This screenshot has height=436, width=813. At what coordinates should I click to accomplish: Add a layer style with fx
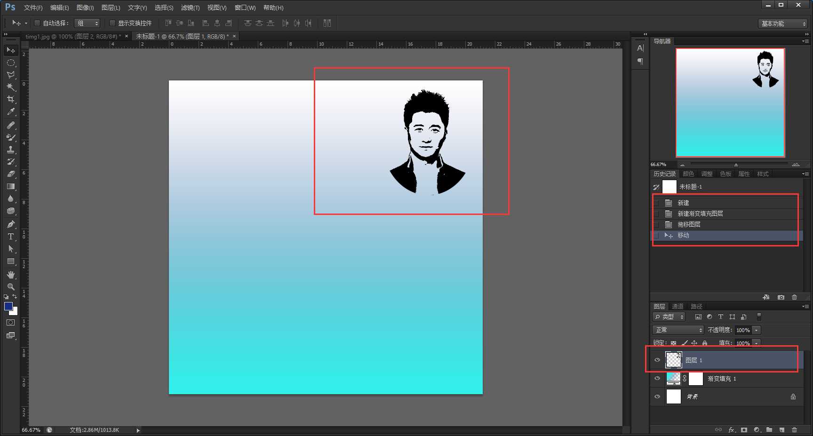point(732,430)
